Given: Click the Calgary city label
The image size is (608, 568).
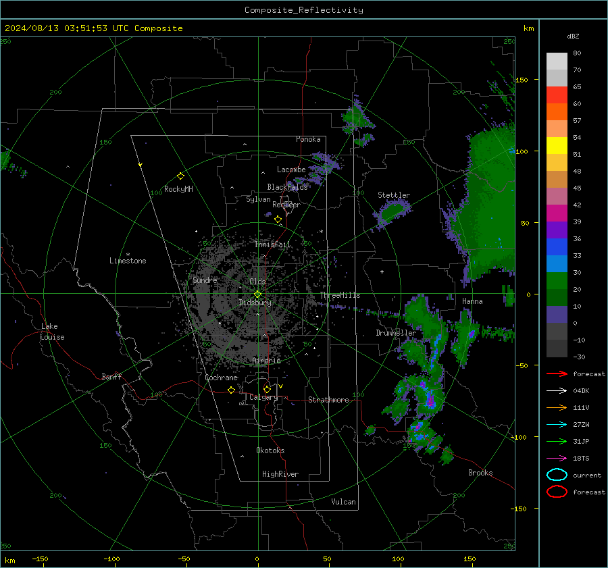Looking at the screenshot, I should click(x=263, y=397).
